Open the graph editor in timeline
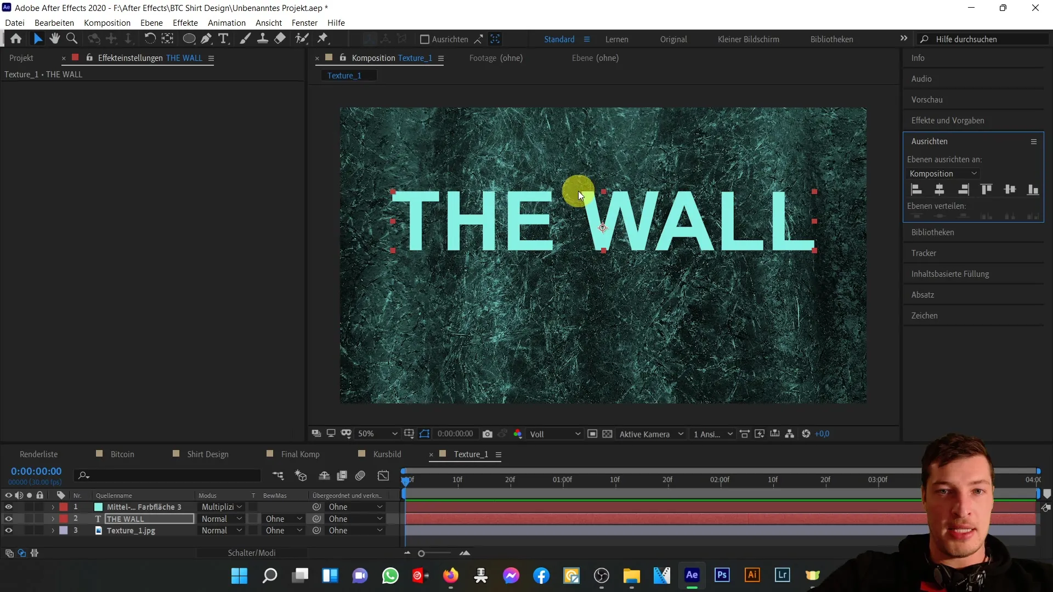Viewport: 1053px width, 592px height. [383, 476]
